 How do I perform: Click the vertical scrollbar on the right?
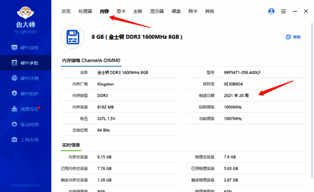[x=312, y=100]
